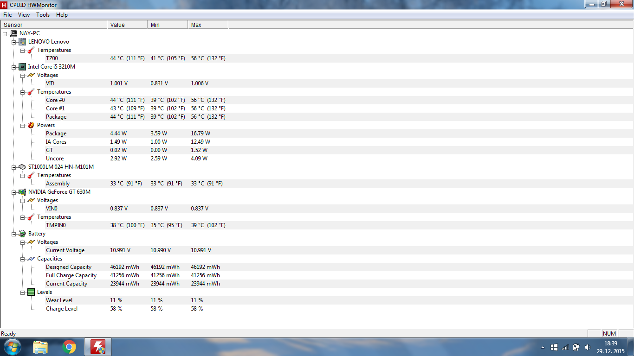The image size is (634, 356).
Task: Click the Voltages icon under Battery
Action: coord(31,242)
